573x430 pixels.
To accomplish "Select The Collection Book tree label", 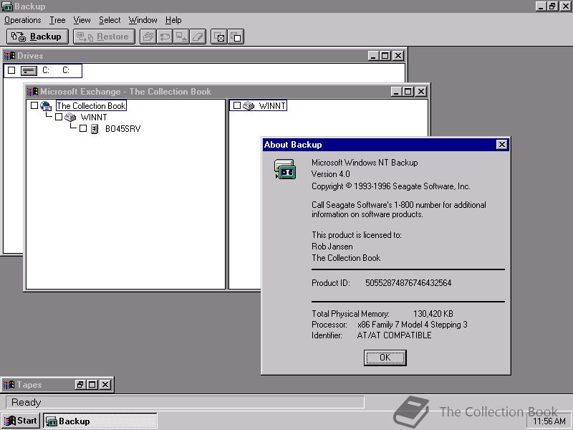I will tap(92, 105).
